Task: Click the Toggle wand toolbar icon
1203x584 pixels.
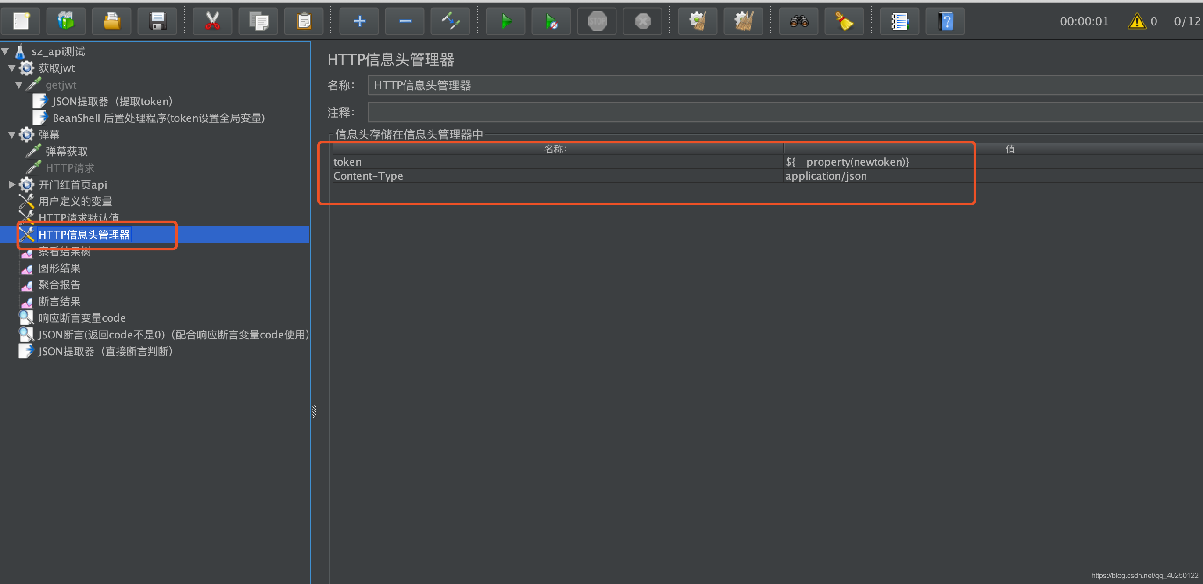Action: click(451, 21)
